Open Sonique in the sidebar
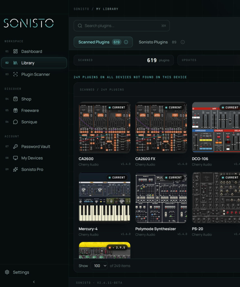Viewport: 240px width, 287px height. 34,122
